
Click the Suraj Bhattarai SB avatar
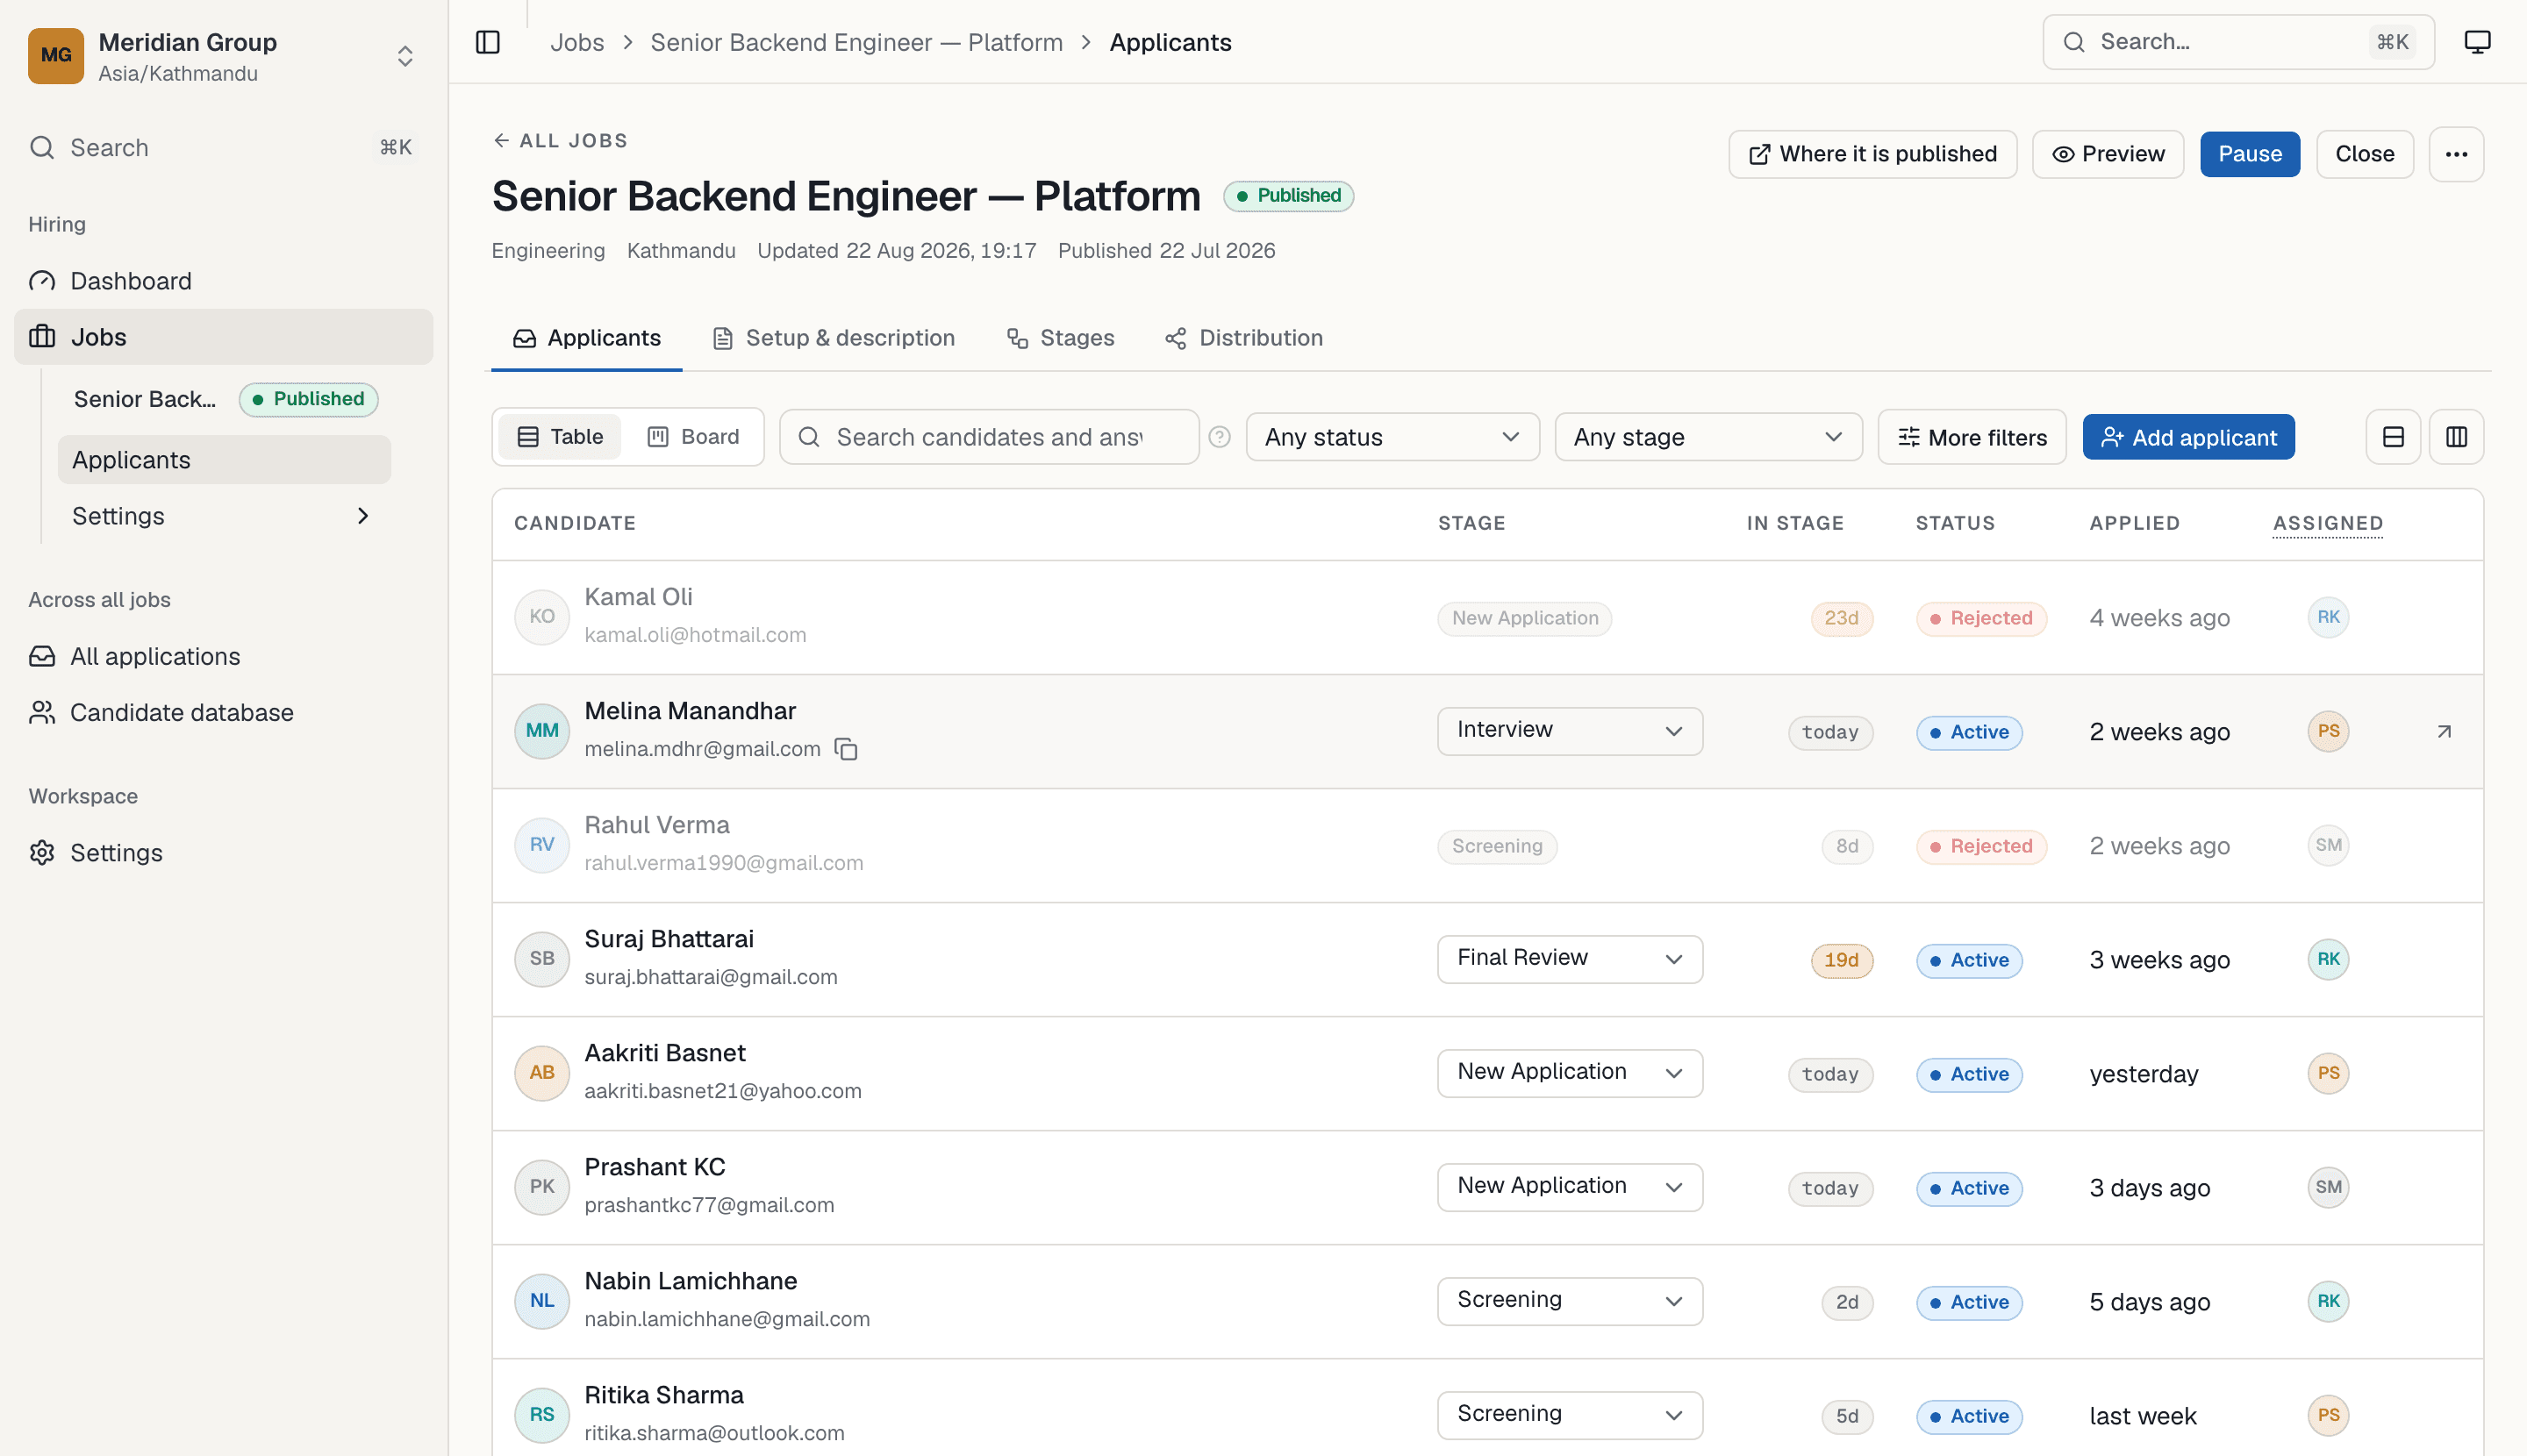[x=542, y=959]
